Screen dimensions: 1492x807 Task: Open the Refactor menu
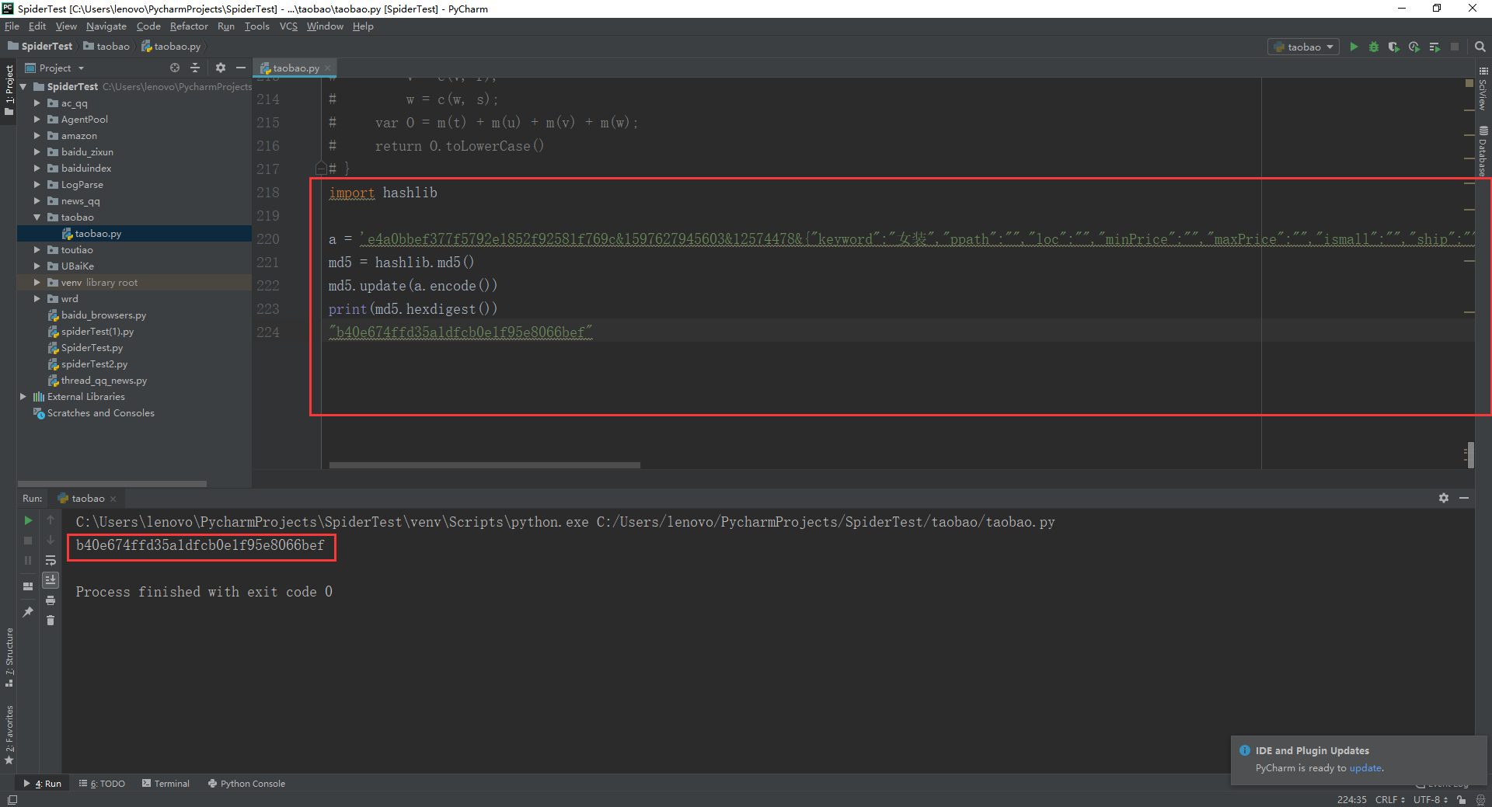point(189,26)
